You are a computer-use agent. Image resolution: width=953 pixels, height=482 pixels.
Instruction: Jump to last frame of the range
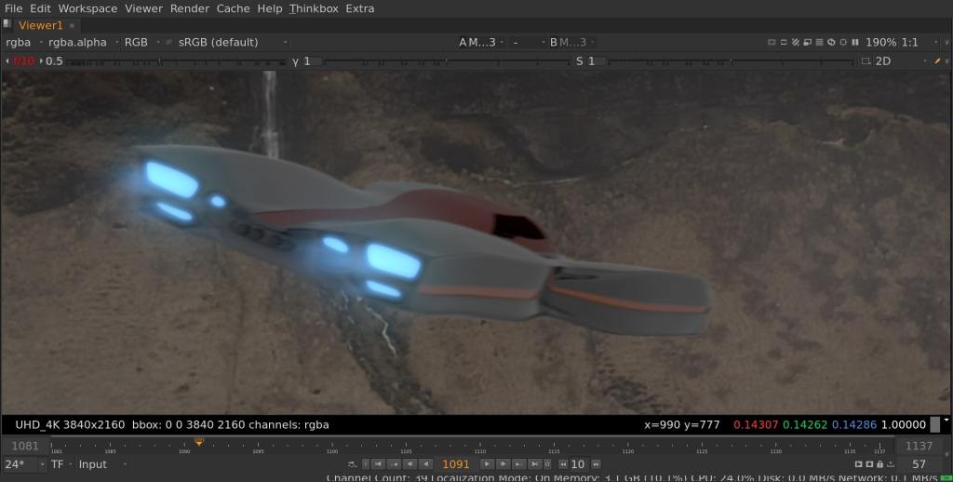(x=535, y=463)
